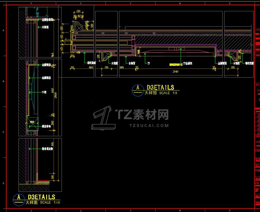Select the vertical 2800 dimension text

pyautogui.click(x=55, y=95)
